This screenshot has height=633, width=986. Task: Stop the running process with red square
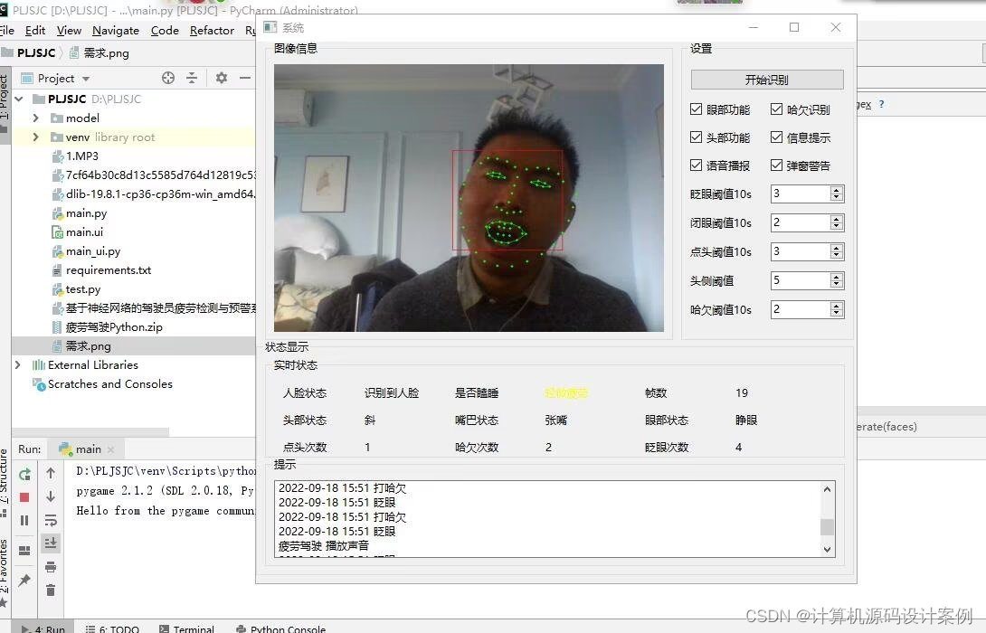(24, 497)
